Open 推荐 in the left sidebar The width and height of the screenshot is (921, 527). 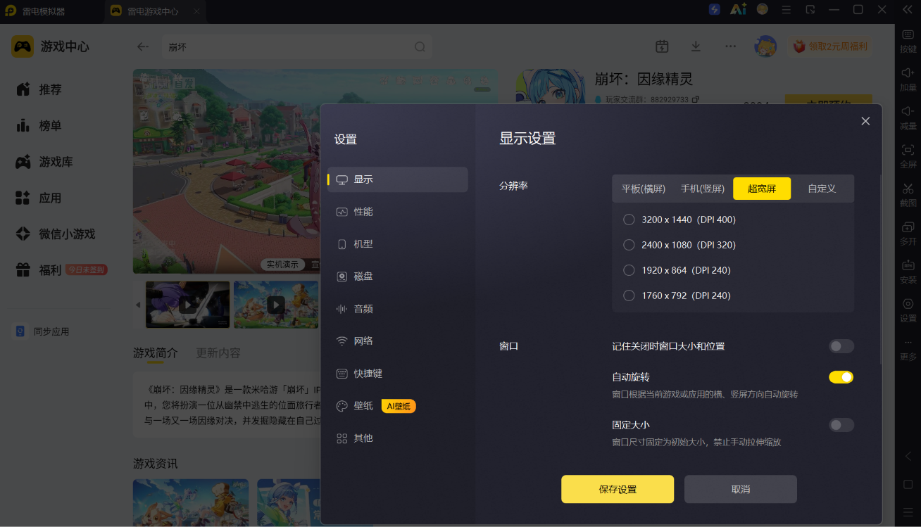coord(39,89)
